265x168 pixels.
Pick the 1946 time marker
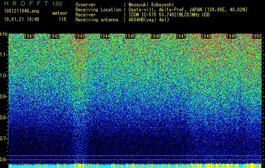click(155, 36)
